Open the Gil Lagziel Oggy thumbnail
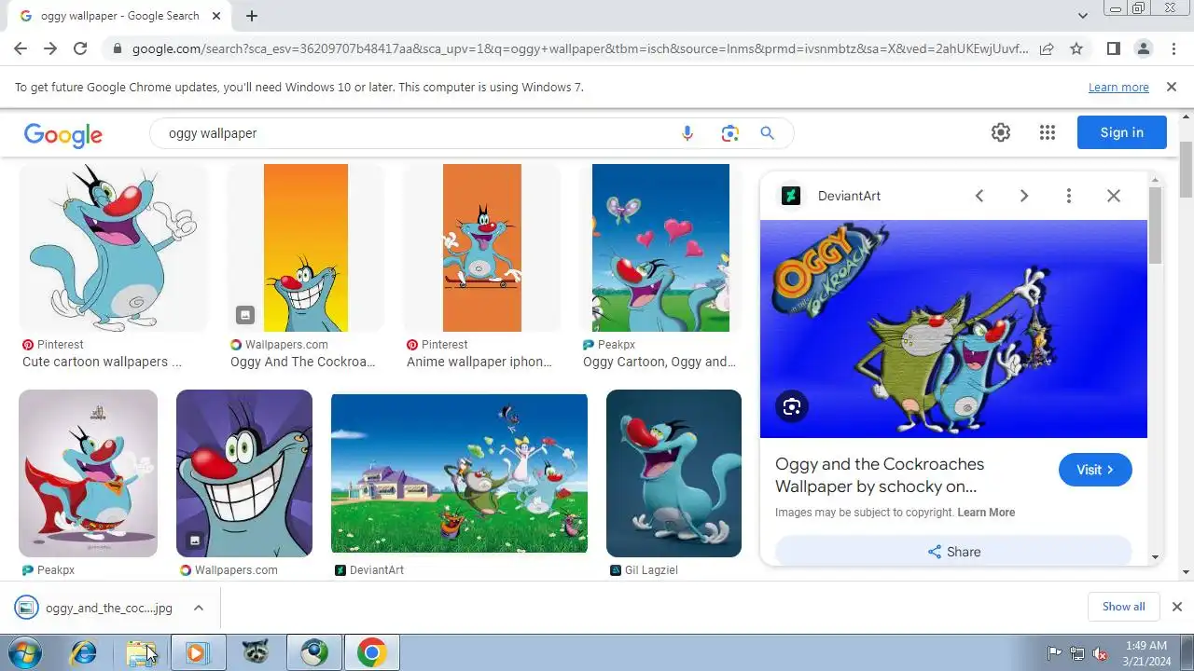The image size is (1194, 671). [673, 473]
